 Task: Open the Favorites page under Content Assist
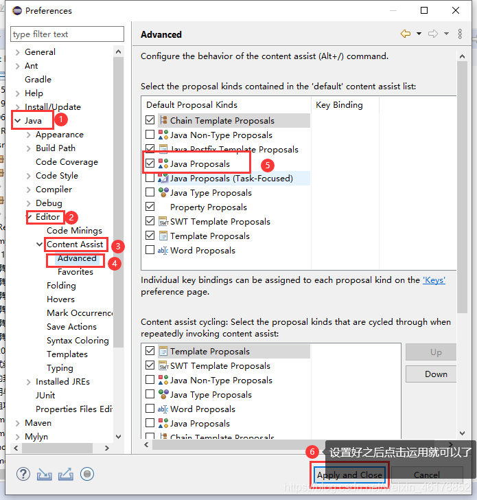pos(75,272)
